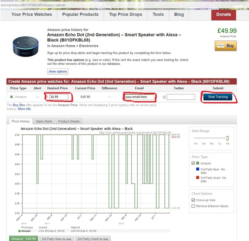Focus the Email input field

coord(139,97)
